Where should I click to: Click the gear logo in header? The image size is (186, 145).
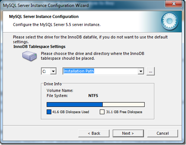(170, 21)
